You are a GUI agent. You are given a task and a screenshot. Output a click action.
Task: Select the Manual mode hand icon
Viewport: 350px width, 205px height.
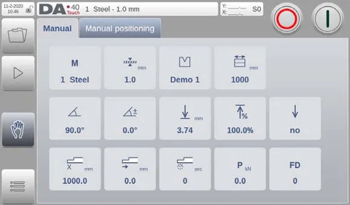pos(18,129)
